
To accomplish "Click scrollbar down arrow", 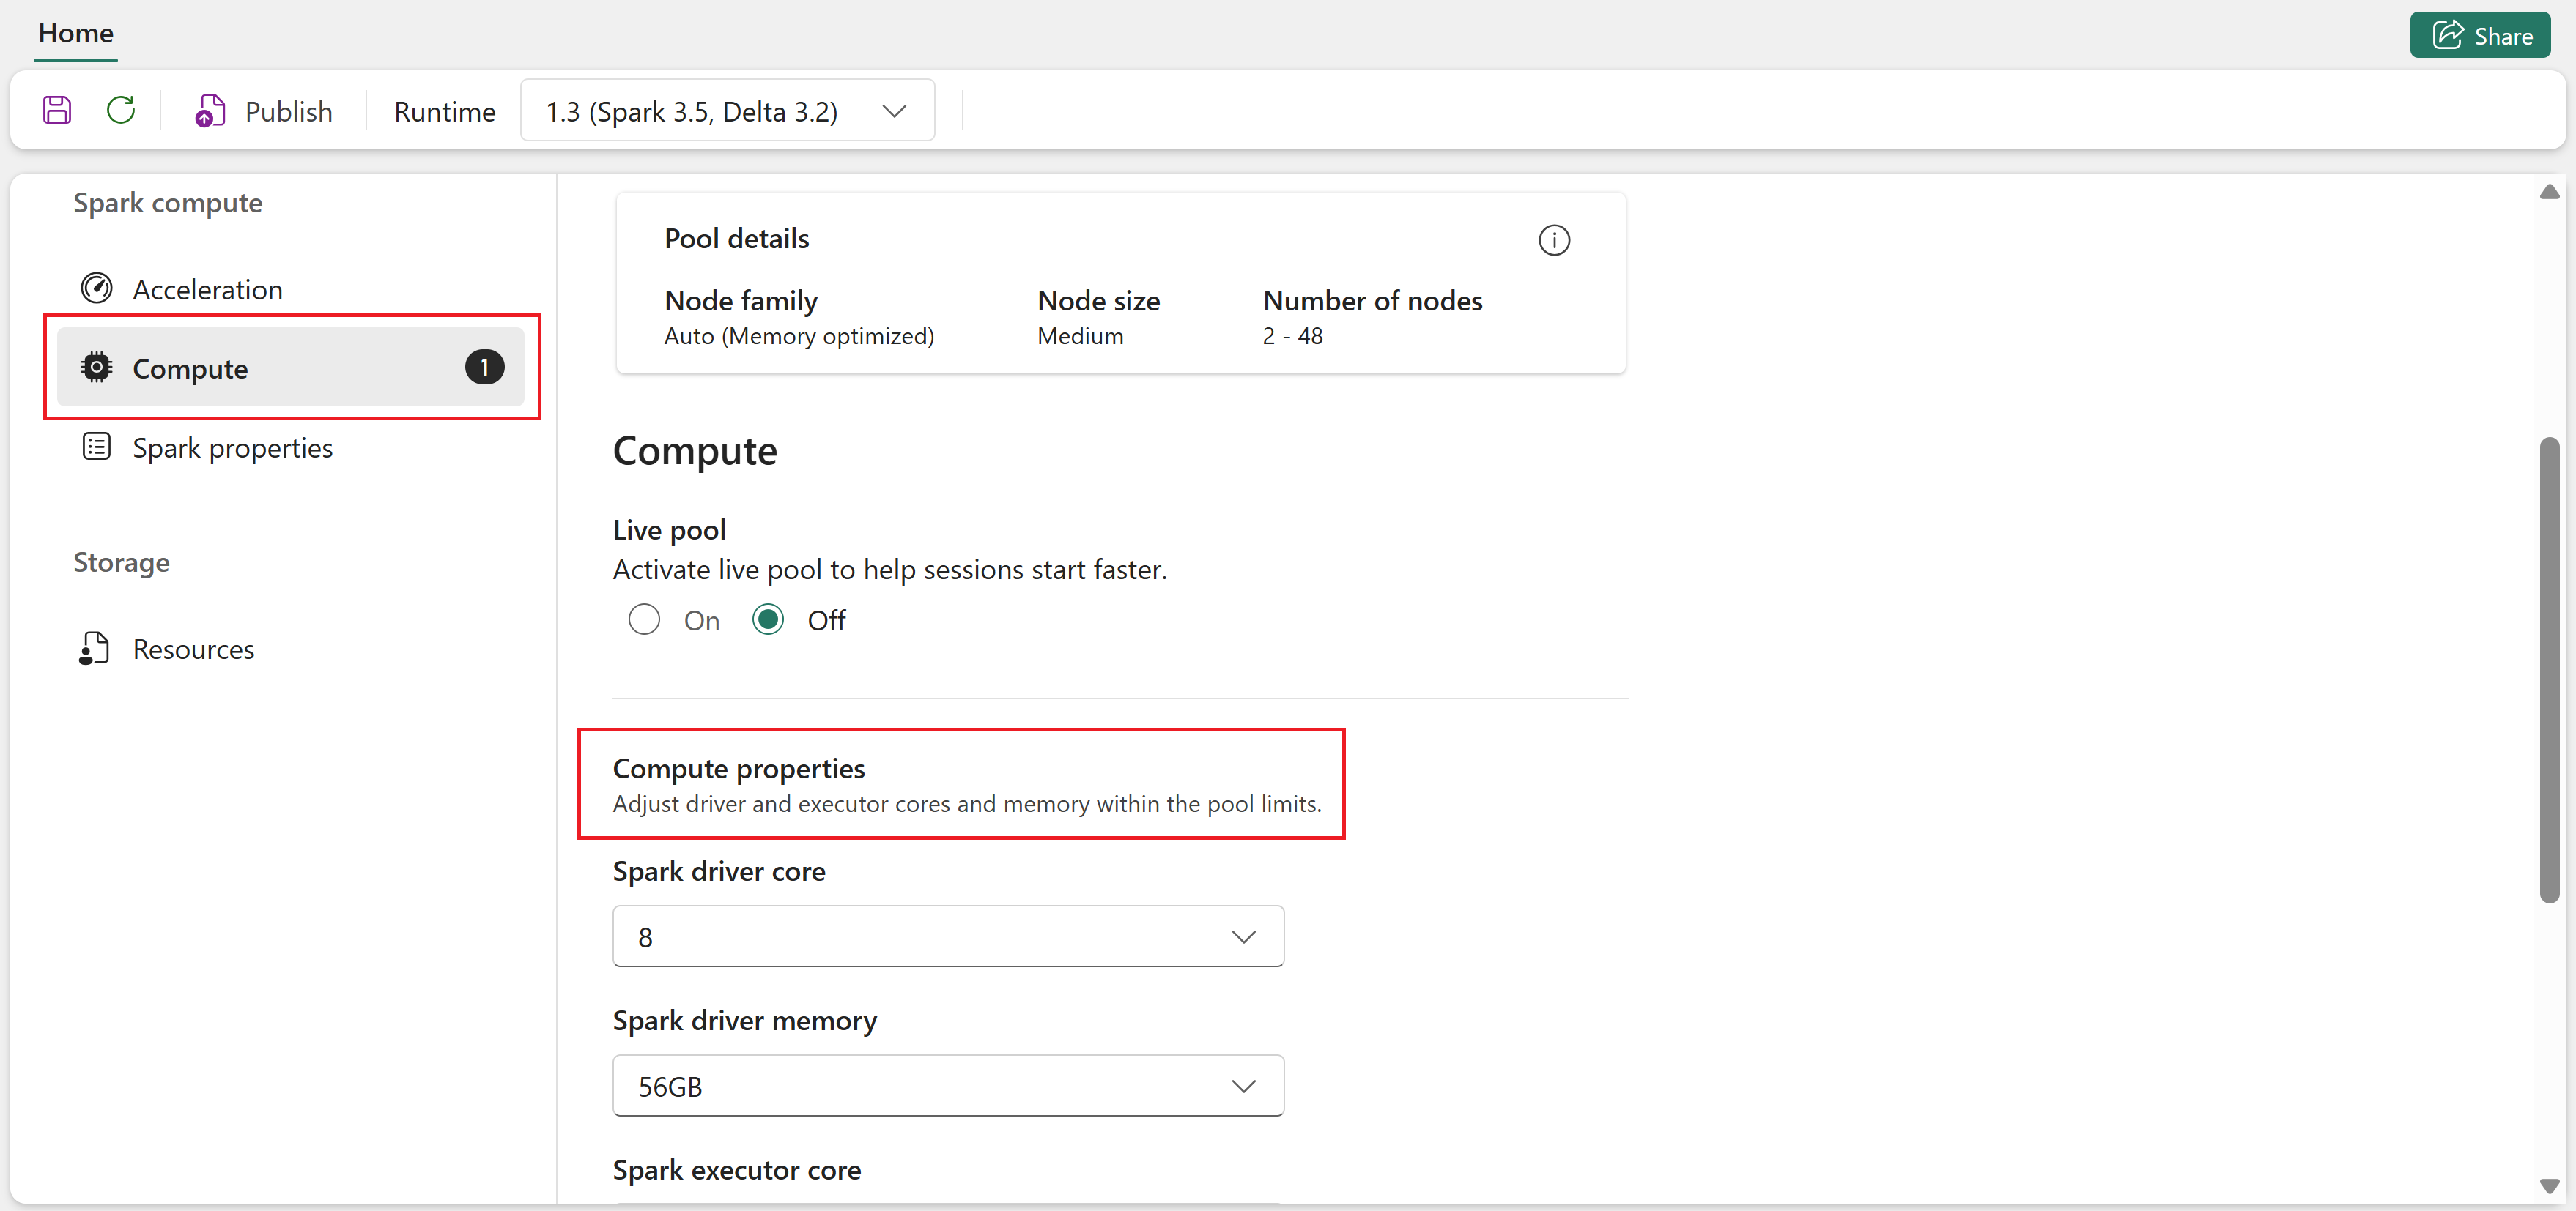I will [x=2549, y=1186].
